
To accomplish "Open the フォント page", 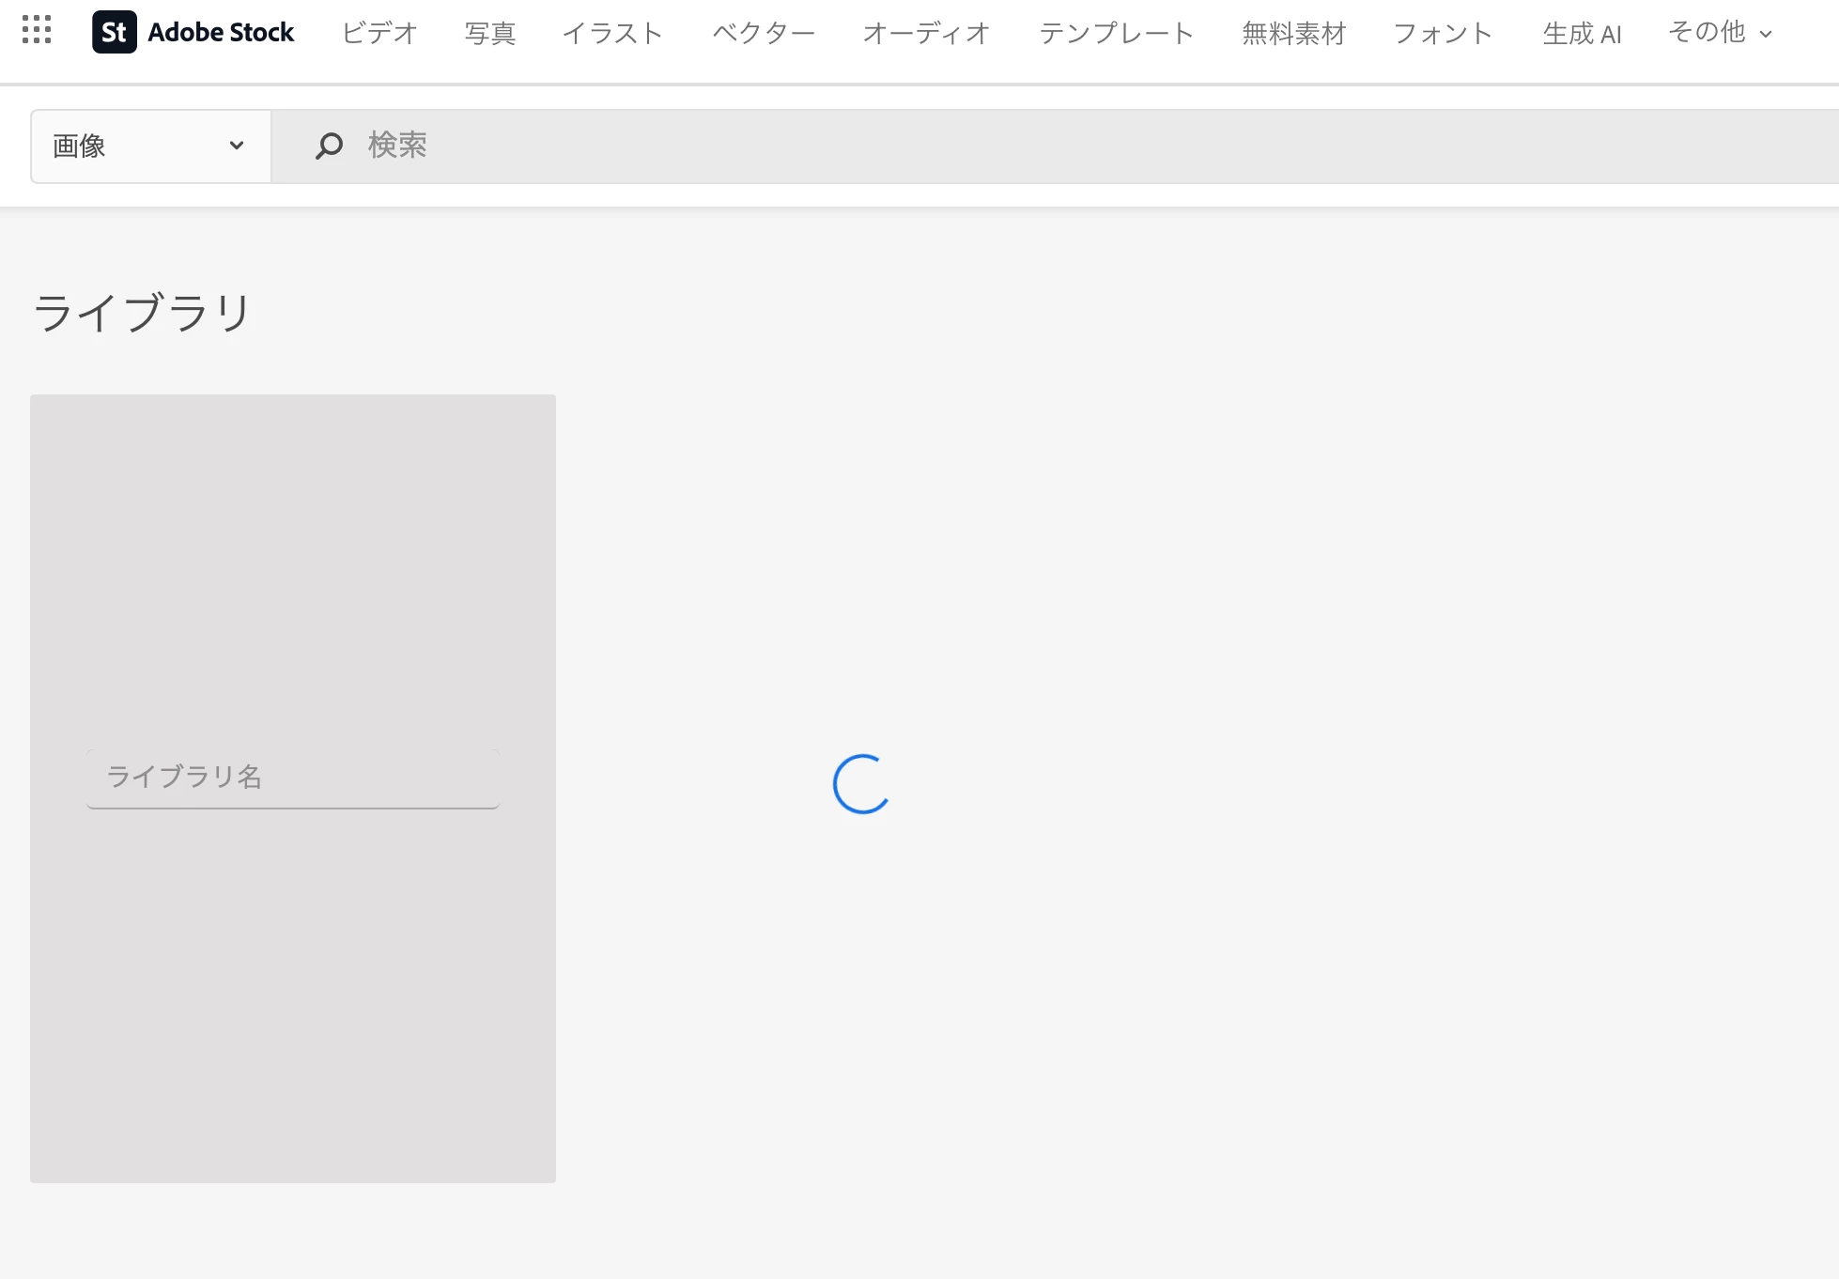I will (1443, 33).
